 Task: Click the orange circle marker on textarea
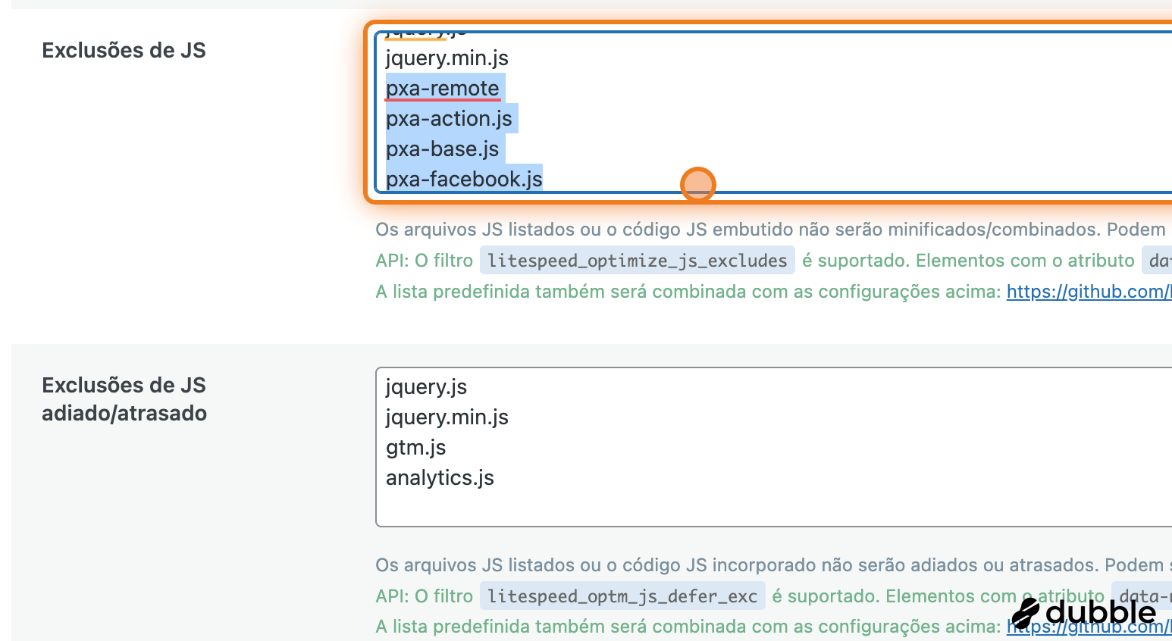click(697, 184)
